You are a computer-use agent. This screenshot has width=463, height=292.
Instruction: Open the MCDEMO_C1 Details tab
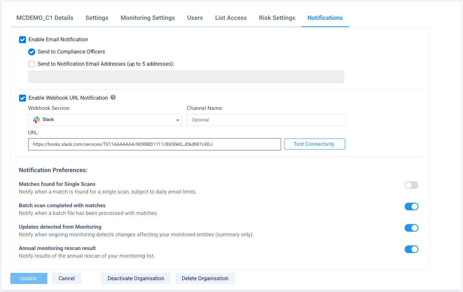click(x=45, y=18)
